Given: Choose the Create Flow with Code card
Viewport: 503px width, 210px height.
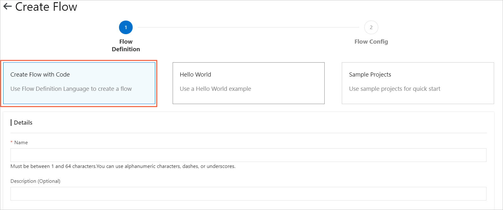Looking at the screenshot, I should [x=79, y=83].
